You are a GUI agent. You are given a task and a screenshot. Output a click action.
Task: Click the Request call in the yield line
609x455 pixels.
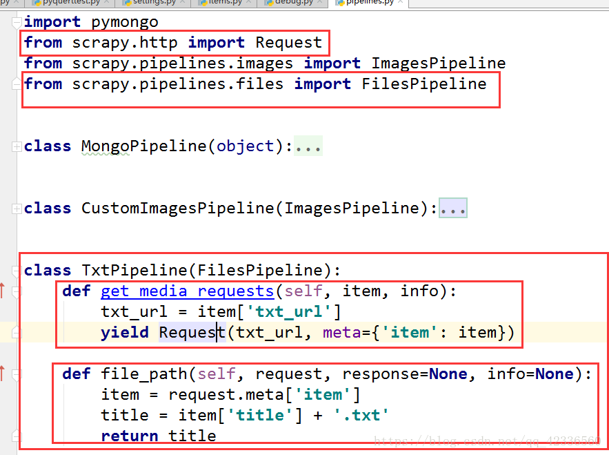coord(192,333)
